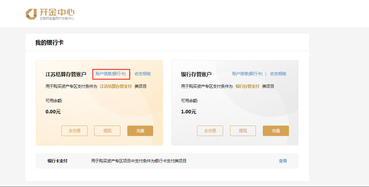Viewport: 369px width, 187px height.
Task: Click the 0.00元 balance value
Action: 53,112
